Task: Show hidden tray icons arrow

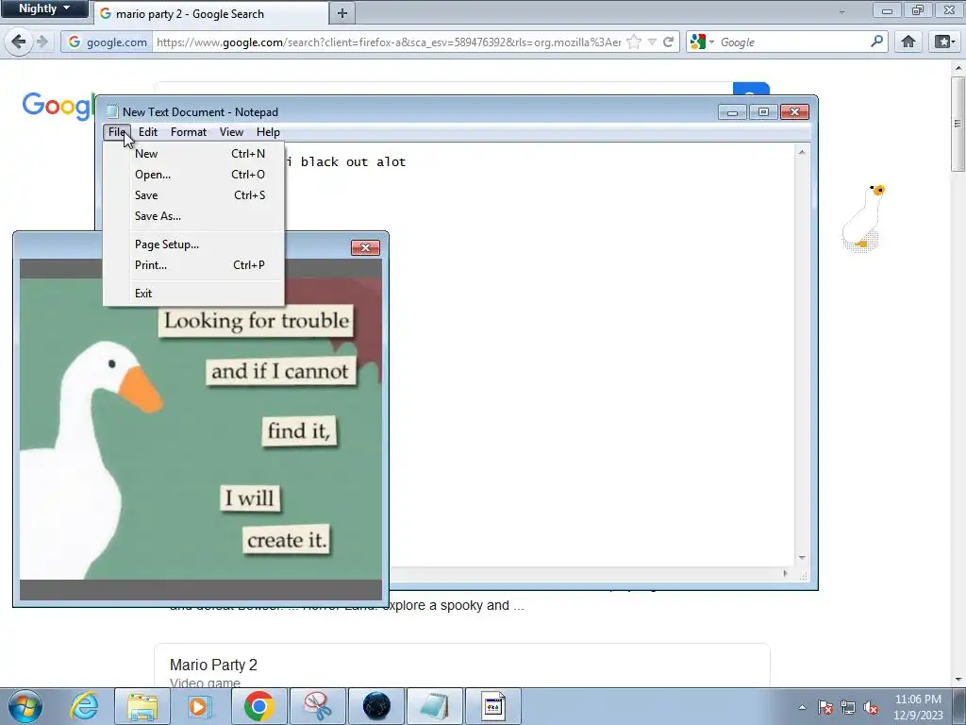Action: (802, 707)
